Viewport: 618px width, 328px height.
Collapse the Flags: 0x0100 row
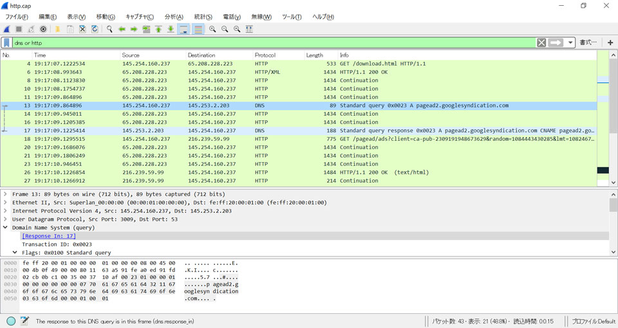[x=15, y=252]
